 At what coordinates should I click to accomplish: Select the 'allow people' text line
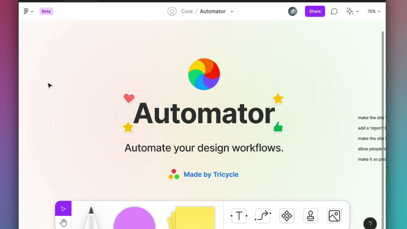(372, 149)
